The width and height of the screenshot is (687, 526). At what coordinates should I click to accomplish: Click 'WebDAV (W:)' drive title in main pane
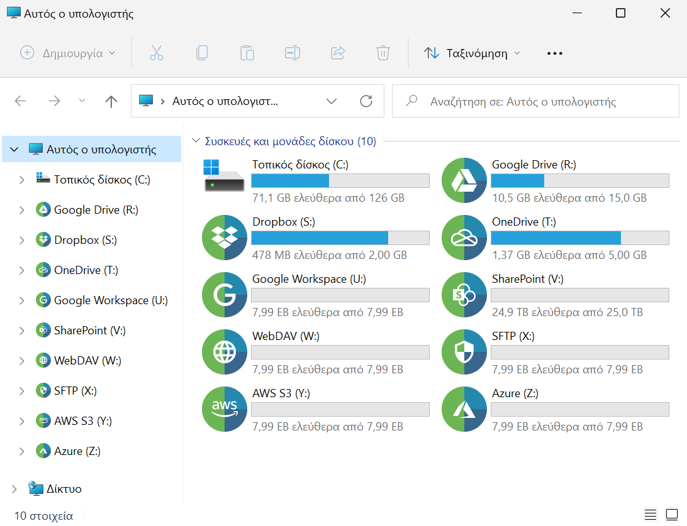286,336
